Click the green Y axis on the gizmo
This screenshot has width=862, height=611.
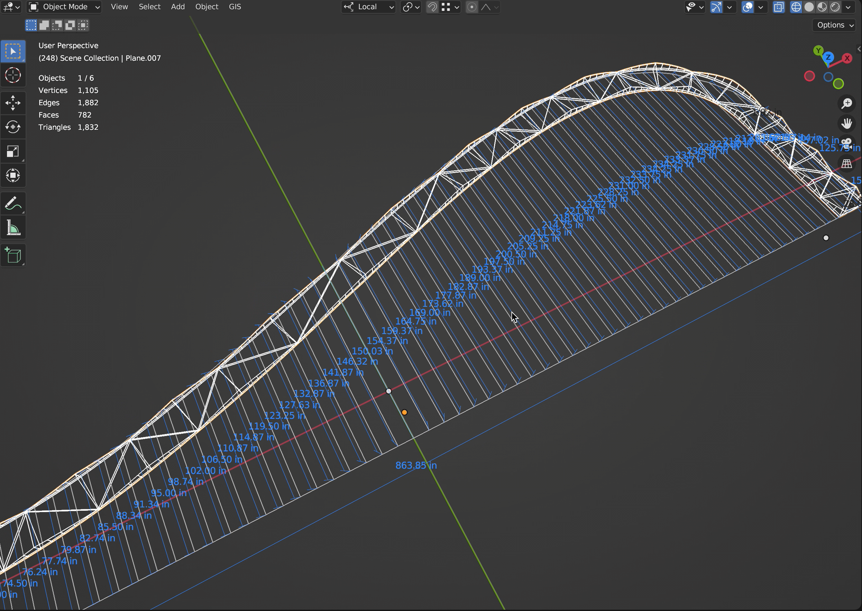pos(818,51)
